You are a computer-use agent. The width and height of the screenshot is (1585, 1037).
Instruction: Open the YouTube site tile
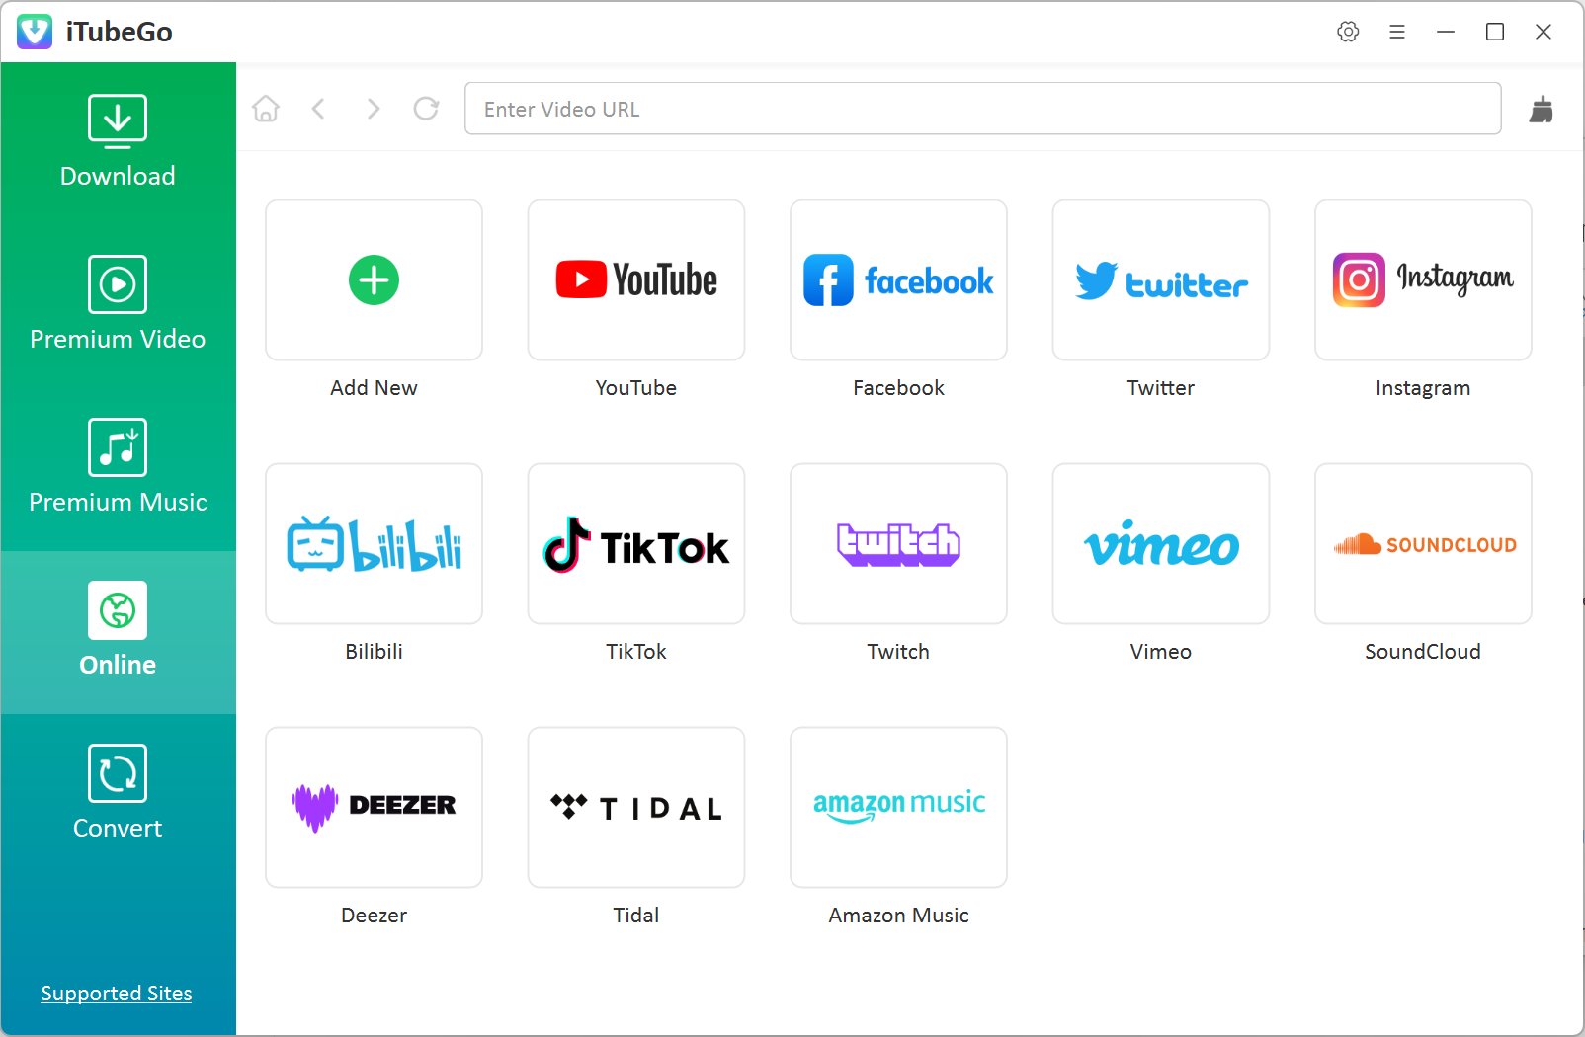pyautogui.click(x=636, y=280)
